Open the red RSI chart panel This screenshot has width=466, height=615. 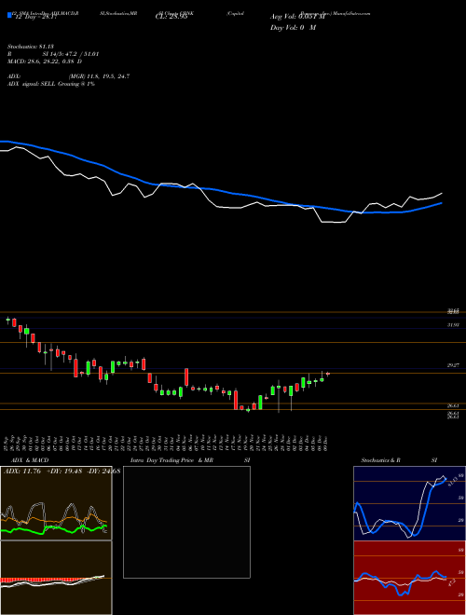click(x=409, y=578)
